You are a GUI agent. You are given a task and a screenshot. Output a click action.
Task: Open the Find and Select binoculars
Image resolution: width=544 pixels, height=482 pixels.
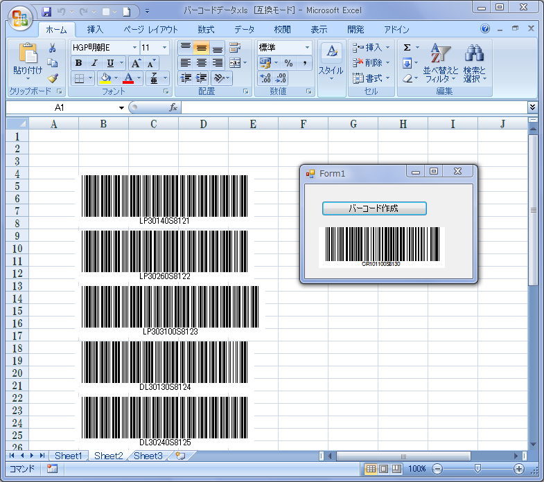coord(475,62)
